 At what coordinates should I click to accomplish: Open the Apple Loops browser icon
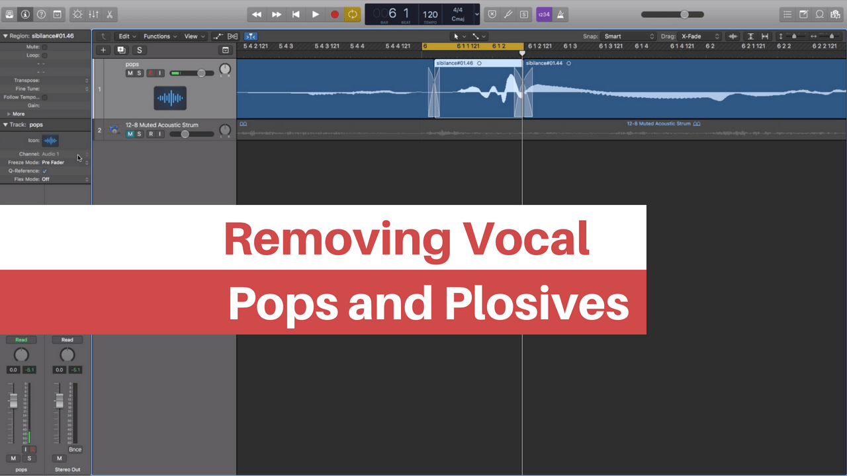(819, 14)
